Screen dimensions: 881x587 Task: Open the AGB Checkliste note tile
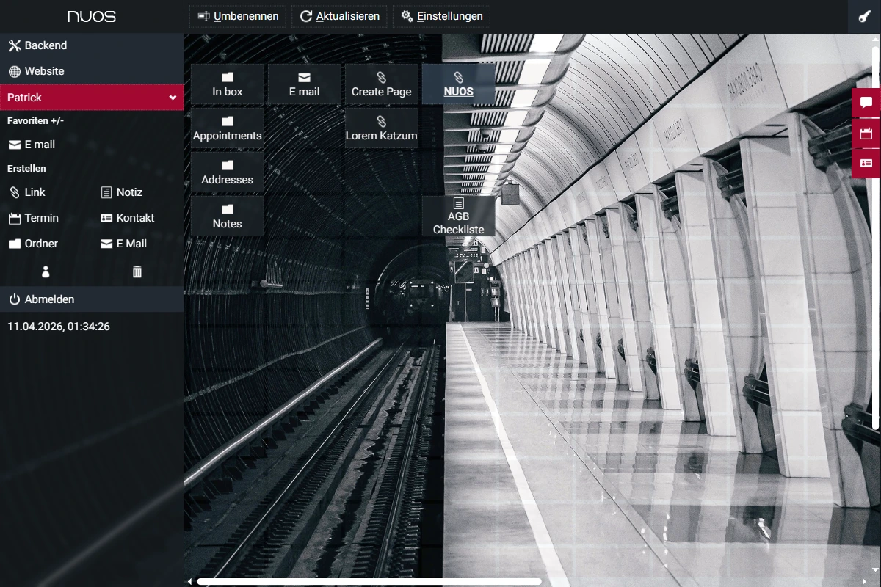click(458, 216)
